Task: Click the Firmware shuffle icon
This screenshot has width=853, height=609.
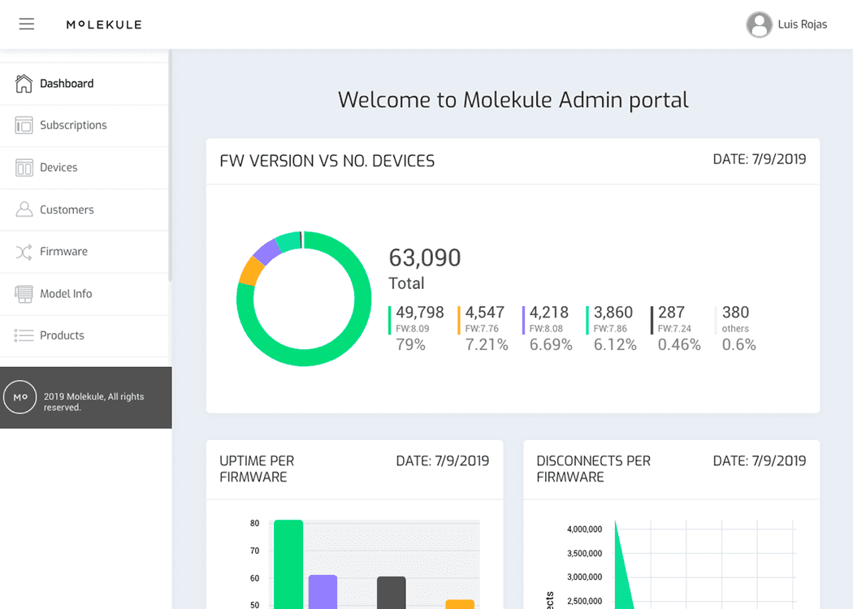Action: pyautogui.click(x=24, y=252)
